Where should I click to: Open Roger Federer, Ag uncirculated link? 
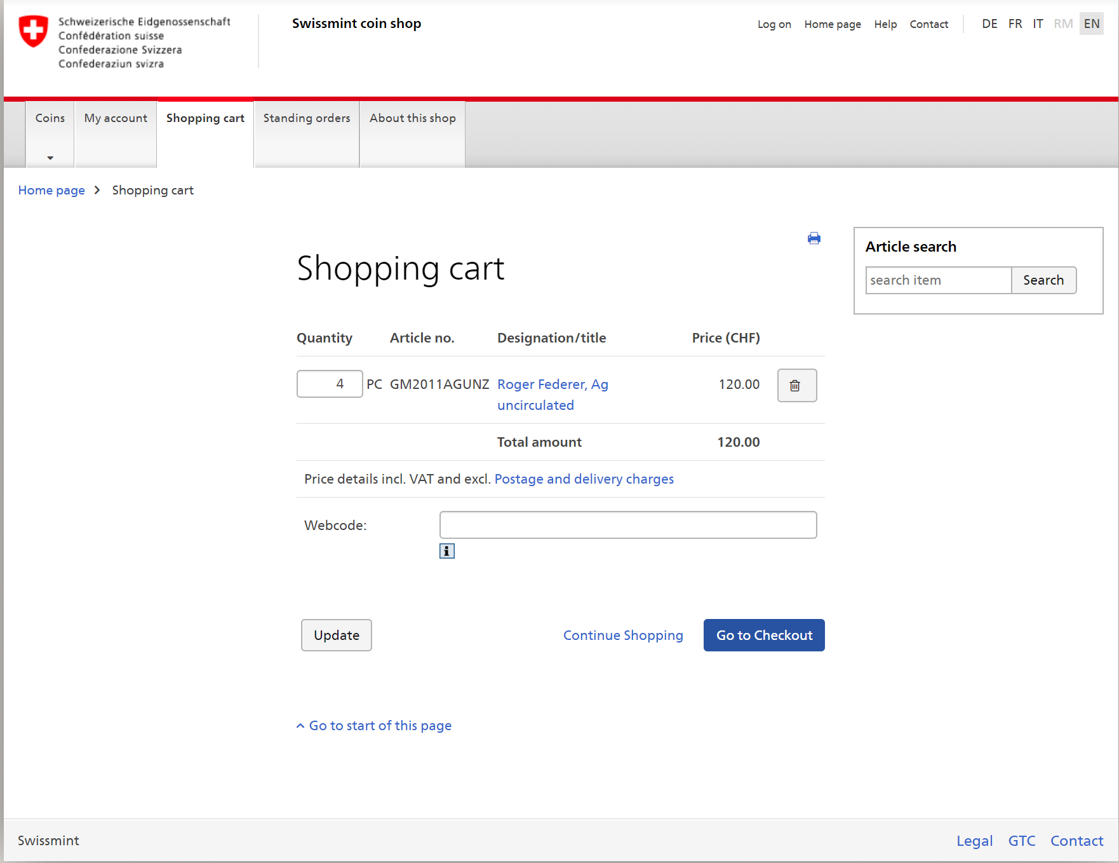click(x=553, y=395)
